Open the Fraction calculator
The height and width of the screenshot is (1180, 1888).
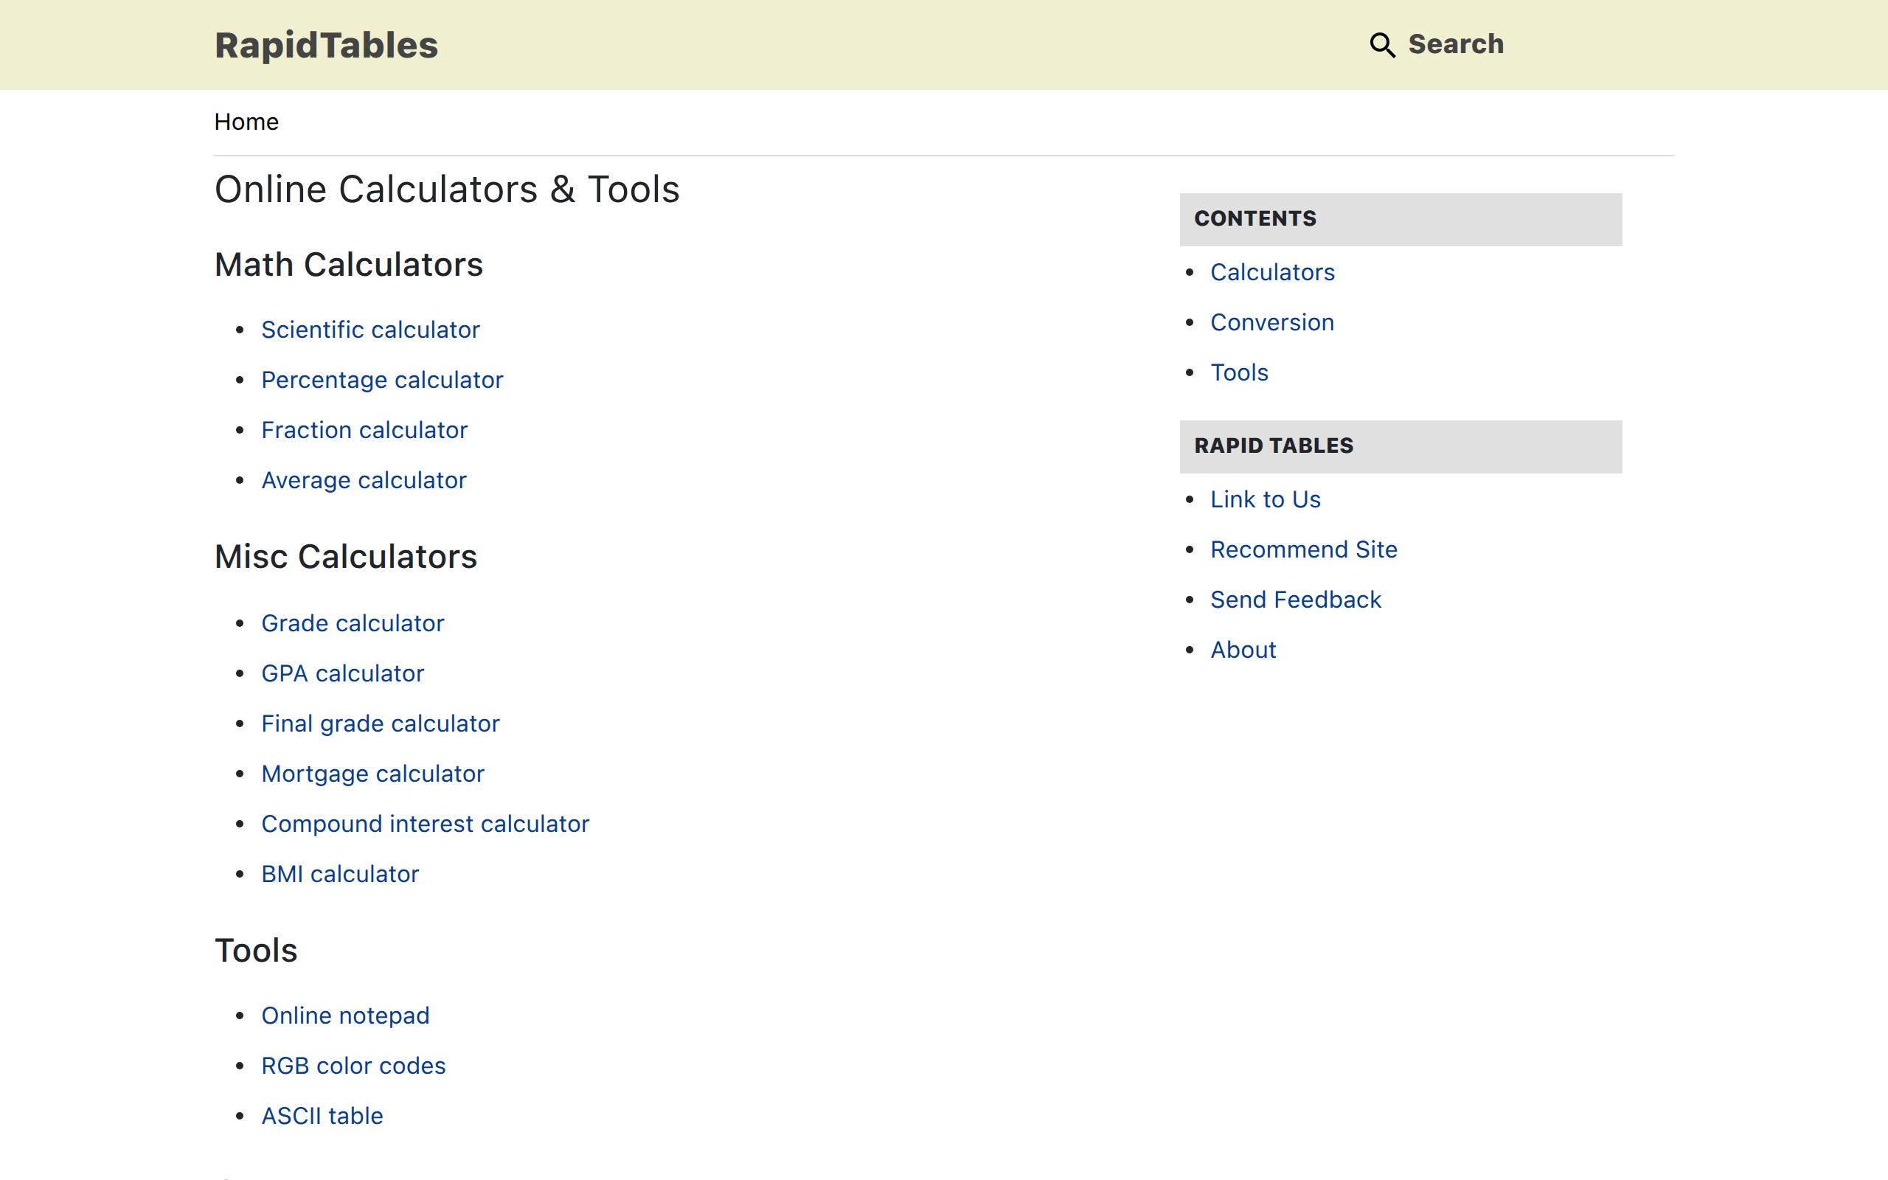[x=364, y=430]
